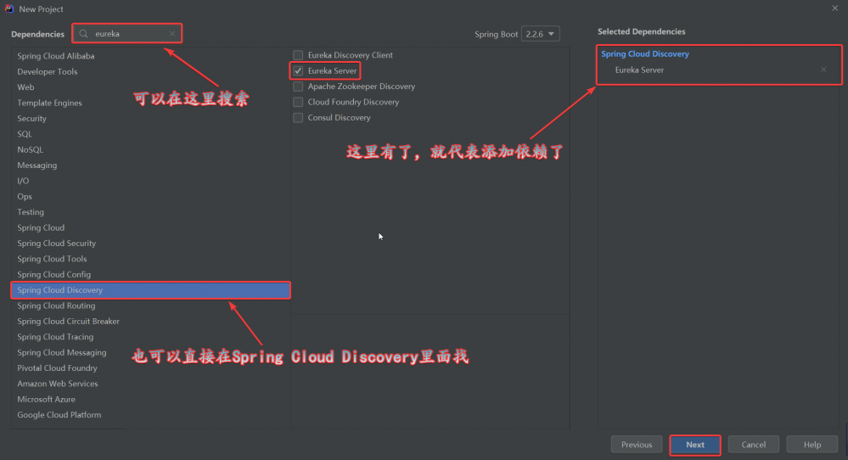Click the Consul Discovery label
The width and height of the screenshot is (848, 460).
pos(339,118)
